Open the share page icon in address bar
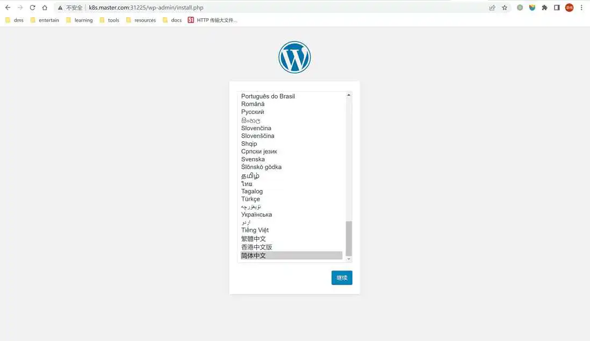The width and height of the screenshot is (590, 341). tap(492, 8)
